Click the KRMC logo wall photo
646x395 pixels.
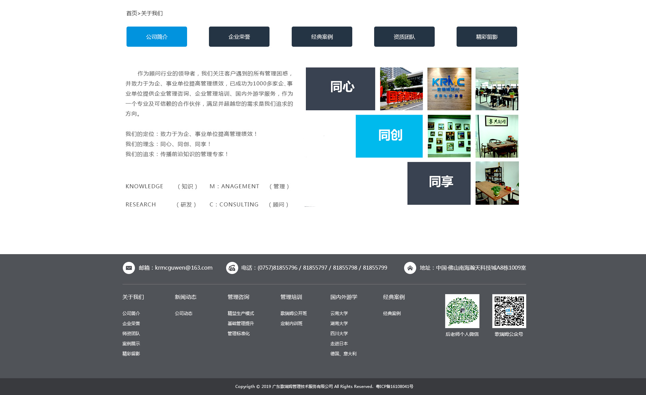click(x=449, y=89)
